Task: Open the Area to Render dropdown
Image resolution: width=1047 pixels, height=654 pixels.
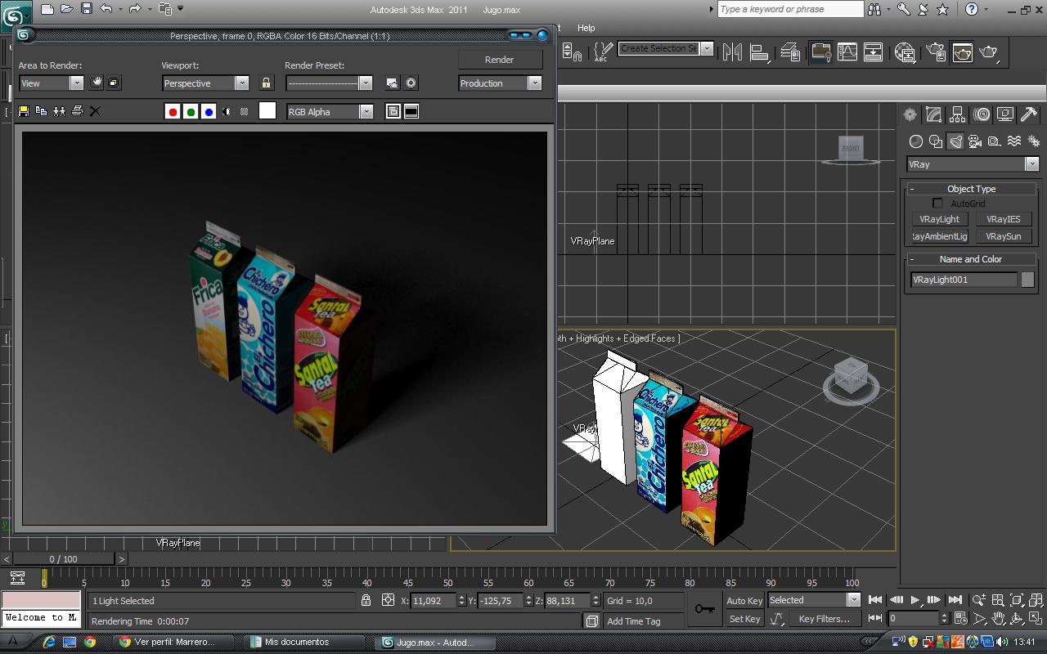Action: (51, 83)
